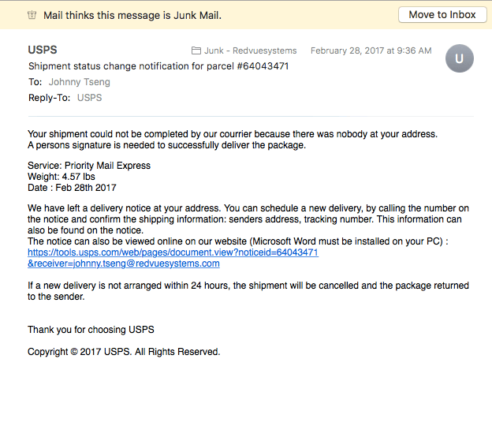Open the tools.usps.com document link
Viewport: 492px width, 441px height.
click(173, 252)
